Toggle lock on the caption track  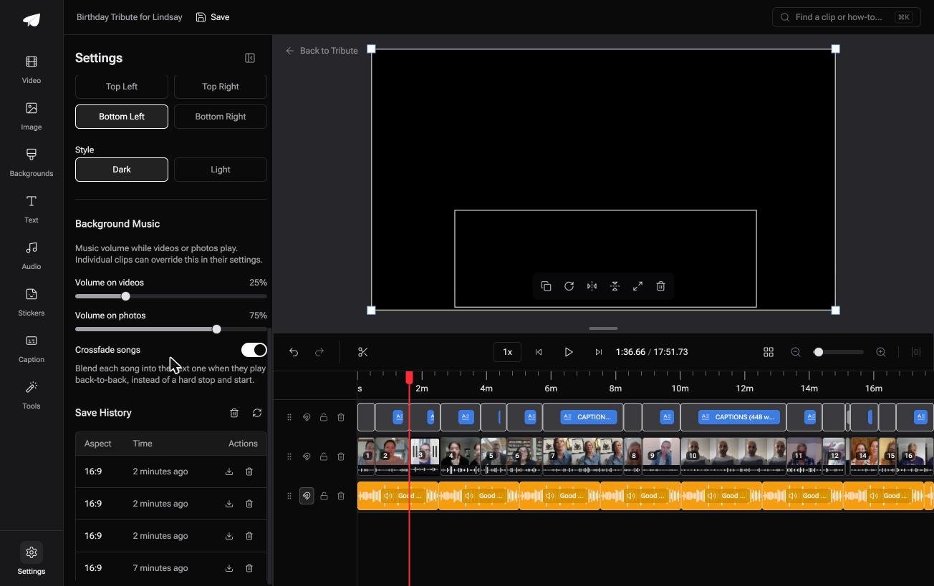(x=324, y=417)
